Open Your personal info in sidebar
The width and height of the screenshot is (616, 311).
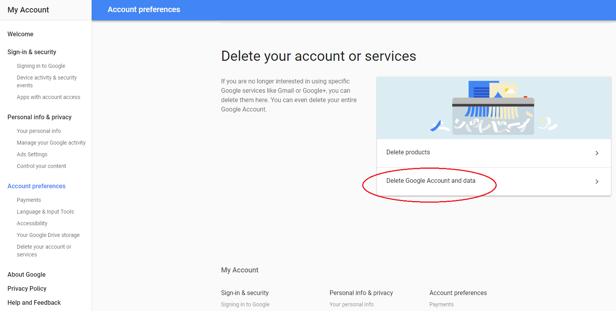point(39,131)
